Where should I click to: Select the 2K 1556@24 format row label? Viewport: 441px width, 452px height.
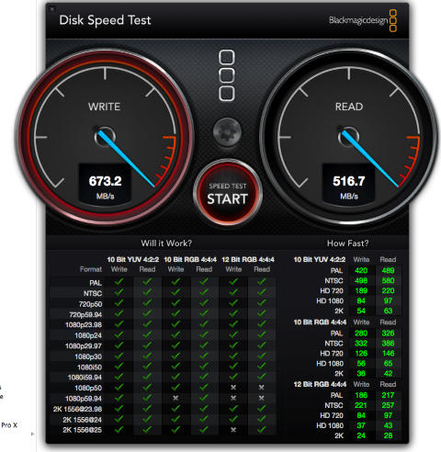click(x=82, y=420)
